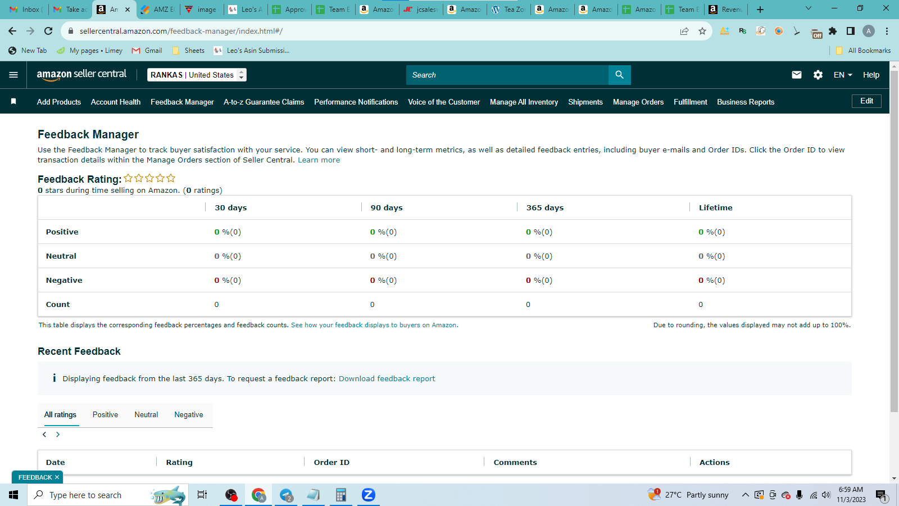Click the search magnifier button
The image size is (899, 506).
(619, 75)
